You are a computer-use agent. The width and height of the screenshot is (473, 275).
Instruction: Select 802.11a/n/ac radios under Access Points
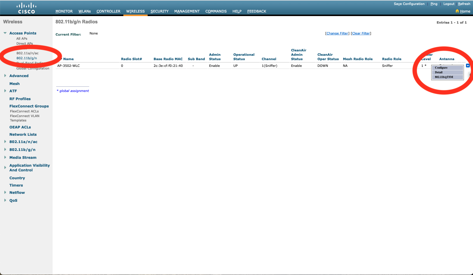(x=27, y=53)
